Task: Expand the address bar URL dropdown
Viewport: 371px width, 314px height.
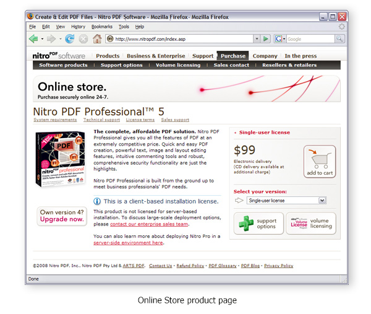Action: click(x=257, y=38)
